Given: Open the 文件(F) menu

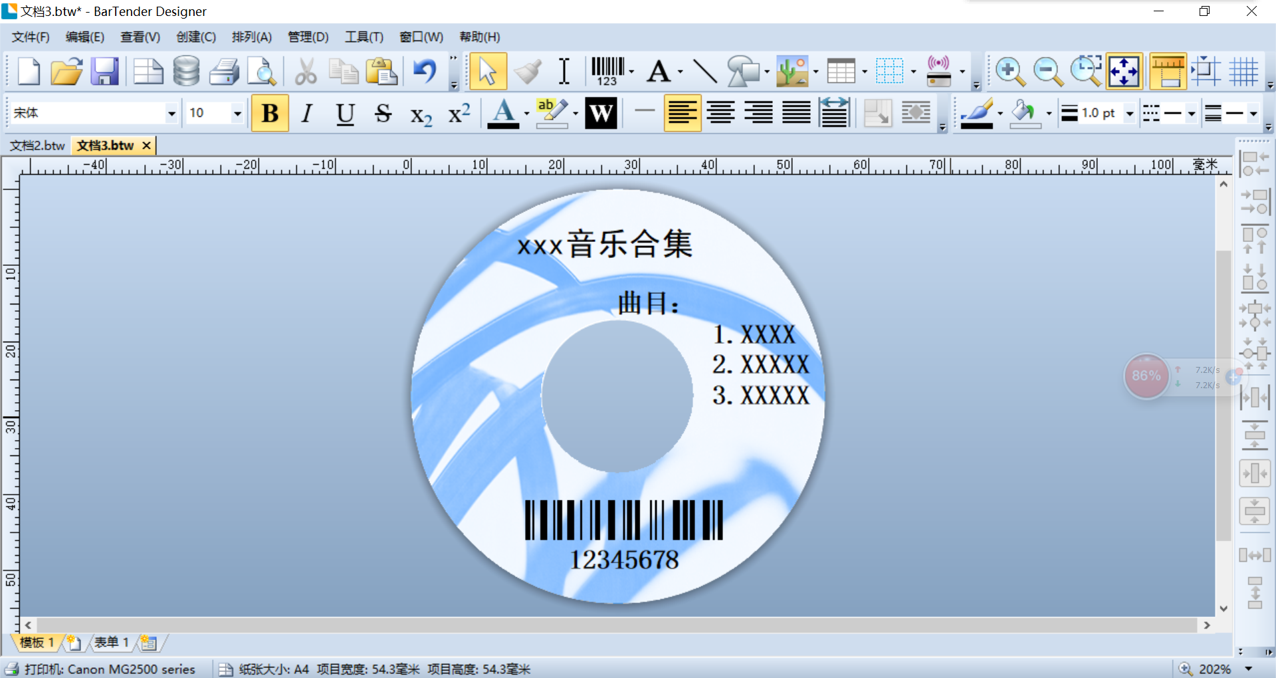Looking at the screenshot, I should (x=31, y=37).
